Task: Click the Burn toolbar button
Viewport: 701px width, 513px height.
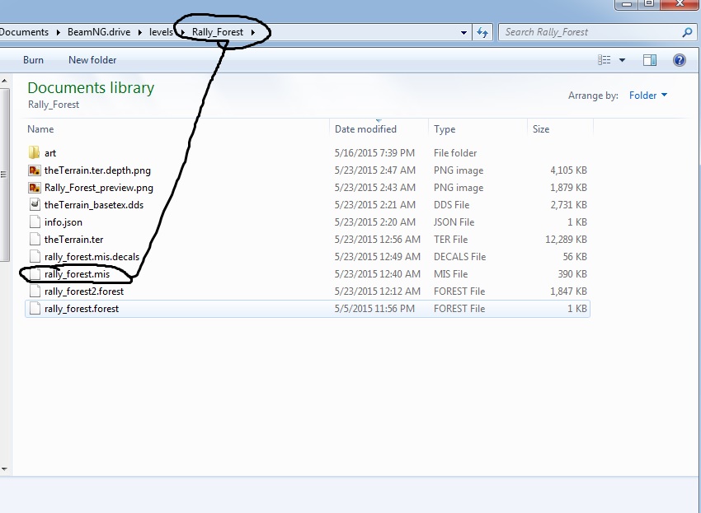Action: click(33, 60)
